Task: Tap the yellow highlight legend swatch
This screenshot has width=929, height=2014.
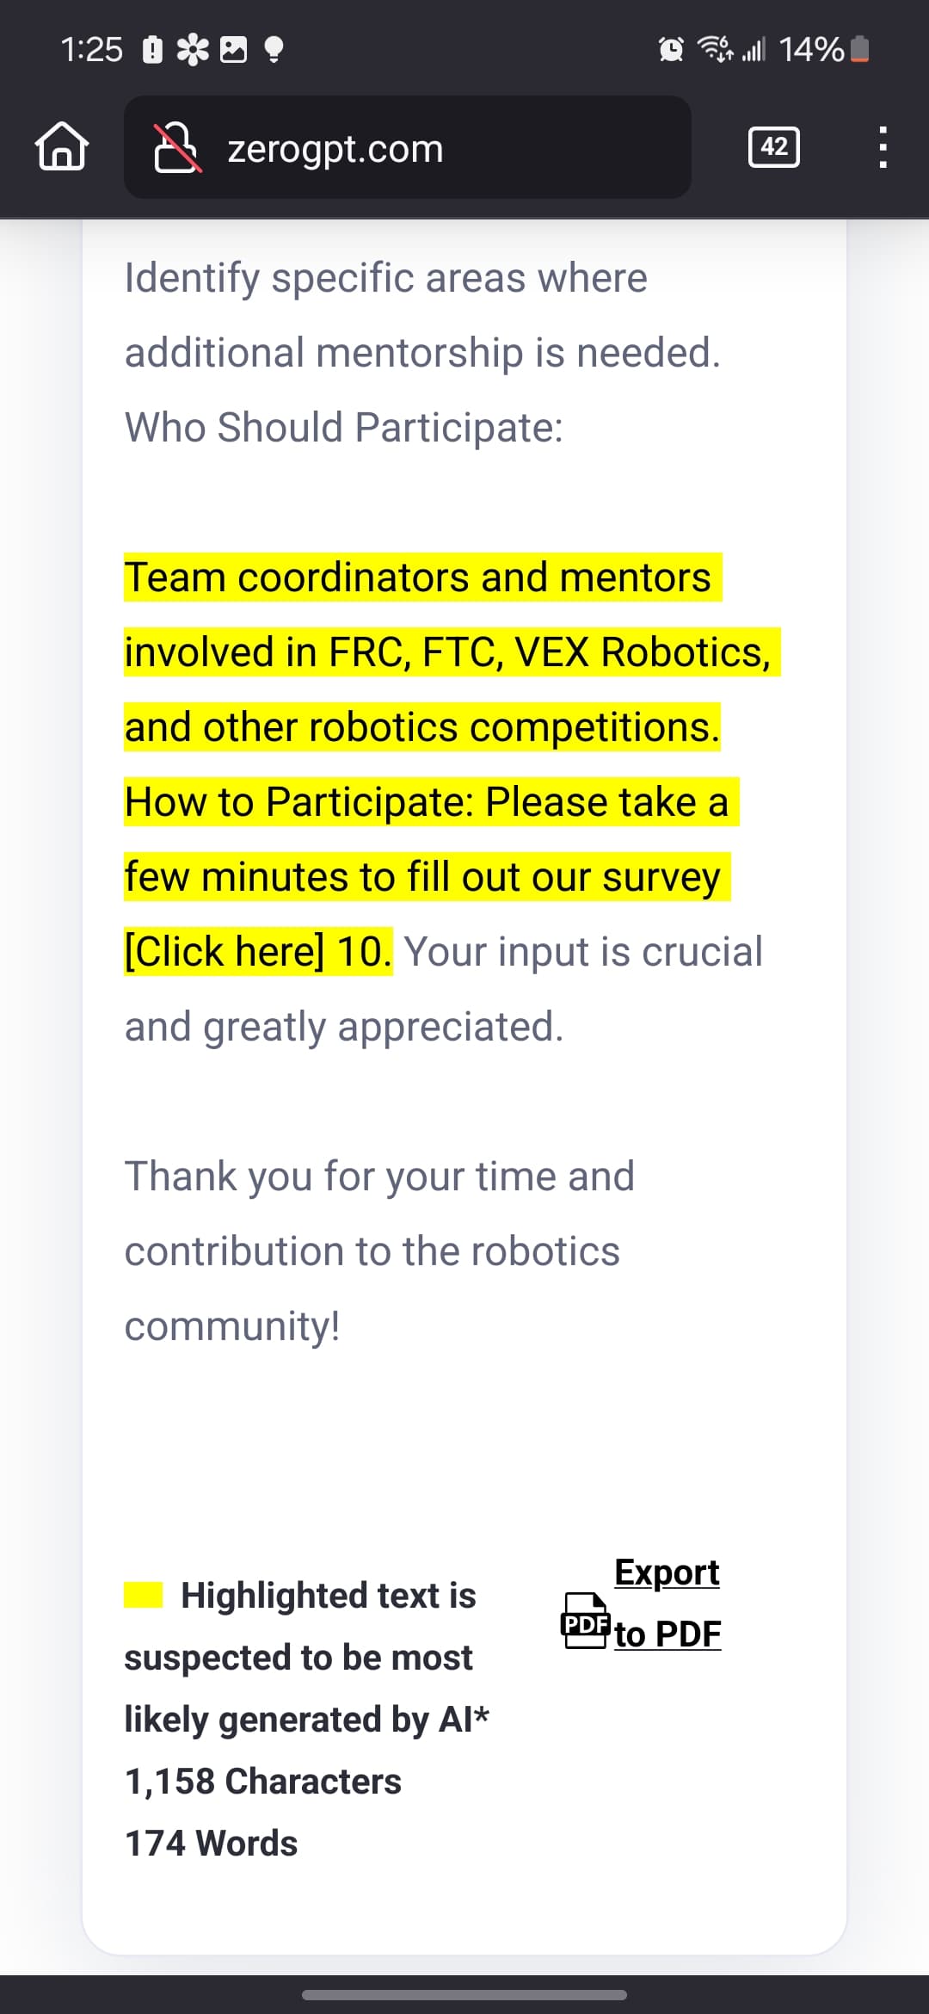Action: click(x=144, y=1595)
